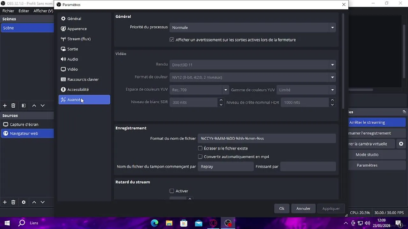Open File Explorer from the taskbar
Screen dimensions: 408x229
[169, 223]
